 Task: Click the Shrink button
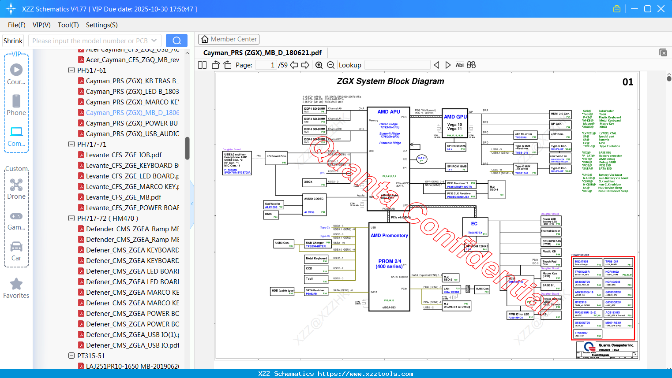pyautogui.click(x=13, y=41)
